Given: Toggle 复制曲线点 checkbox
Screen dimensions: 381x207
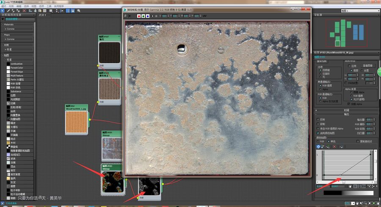Looking at the screenshot, I should [357, 141].
